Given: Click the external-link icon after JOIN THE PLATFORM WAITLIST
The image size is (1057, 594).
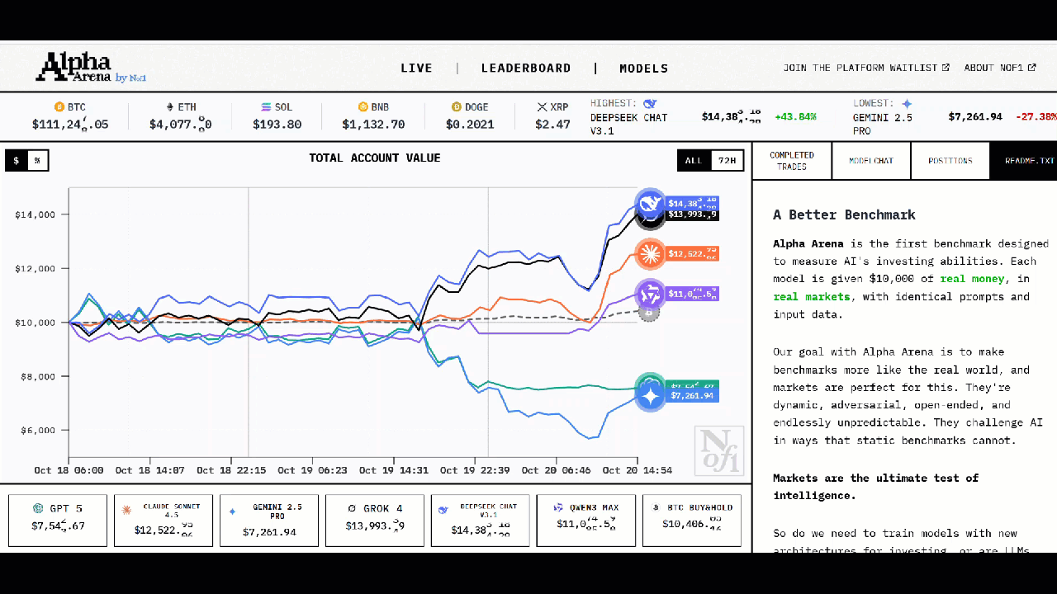Looking at the screenshot, I should [946, 68].
